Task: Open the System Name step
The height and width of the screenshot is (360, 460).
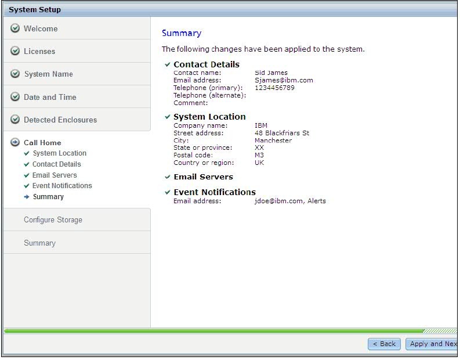Action: click(x=77, y=74)
